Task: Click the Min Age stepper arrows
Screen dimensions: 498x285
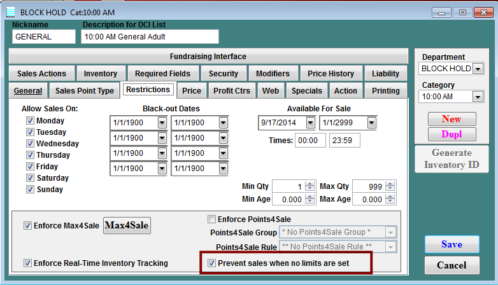Action: point(309,199)
